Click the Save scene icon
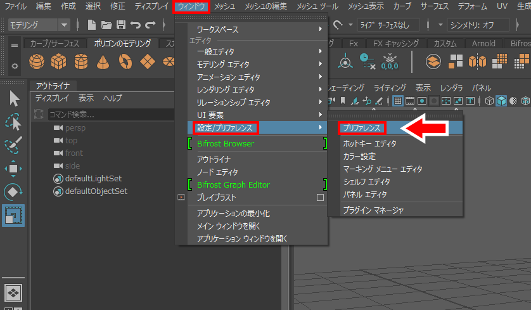 [120, 25]
